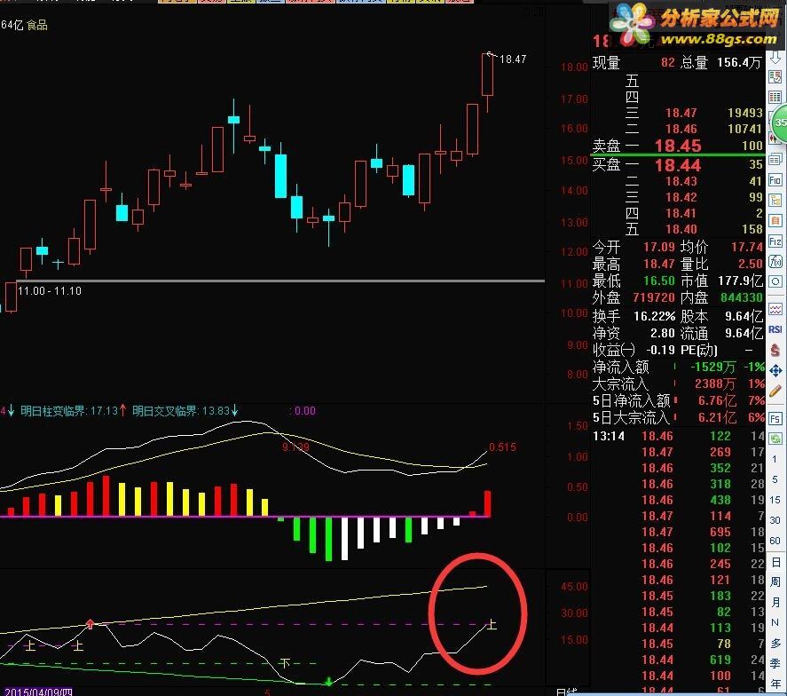The height and width of the screenshot is (696, 787).
Task: Switch to 60-minute period
Action: coord(775,541)
